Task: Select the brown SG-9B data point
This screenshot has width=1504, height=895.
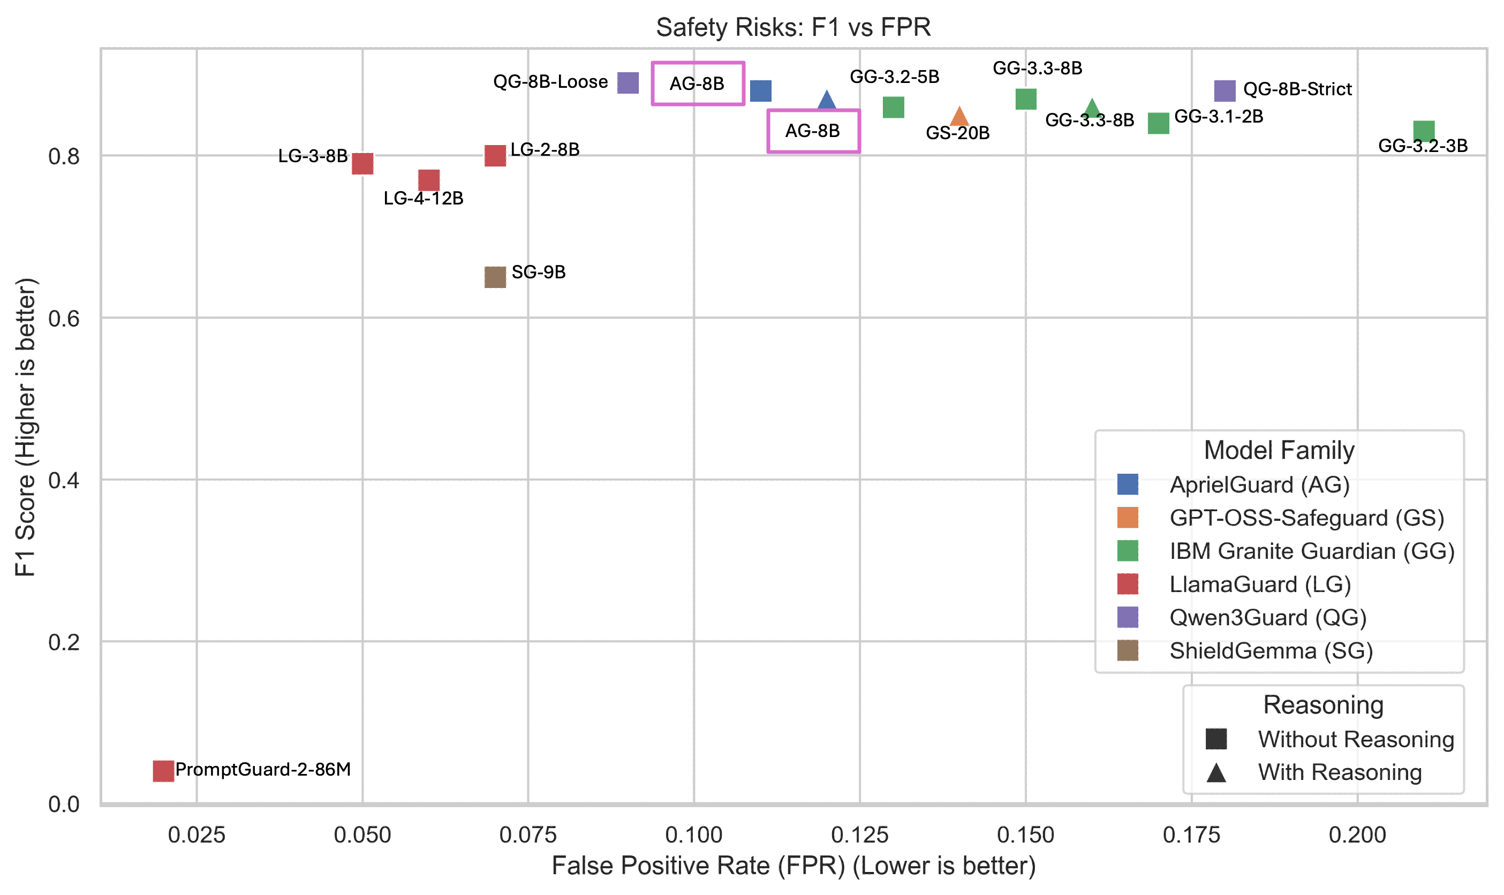Action: pyautogui.click(x=495, y=277)
